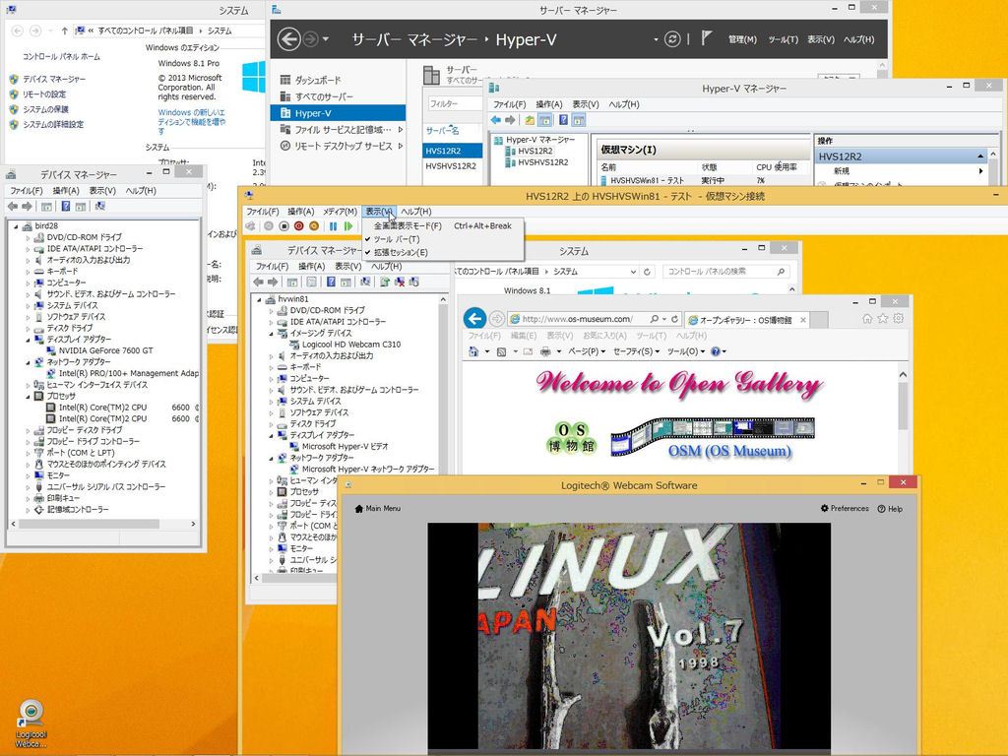Send Ctrl+Alt+Del using the VM connection toolbar icon
Image resolution: width=1008 pixels, height=756 pixels.
[251, 226]
